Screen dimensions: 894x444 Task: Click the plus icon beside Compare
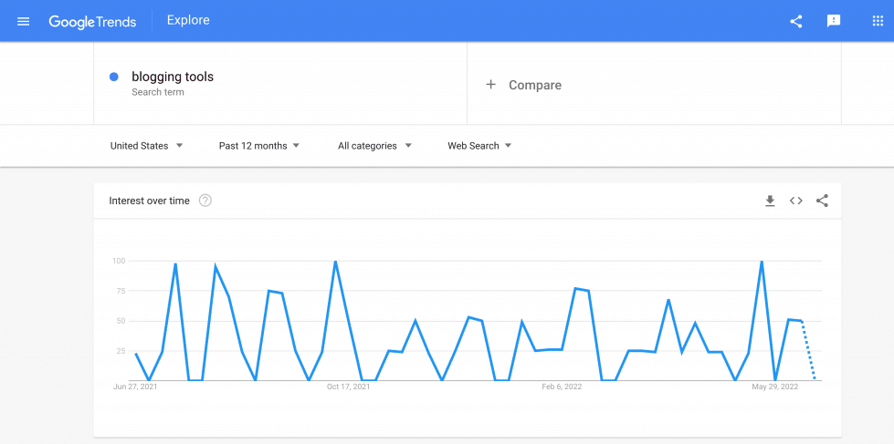[x=490, y=85]
